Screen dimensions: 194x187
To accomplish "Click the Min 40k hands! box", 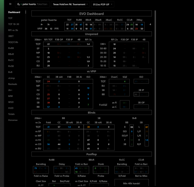I will tap(132, 183).
